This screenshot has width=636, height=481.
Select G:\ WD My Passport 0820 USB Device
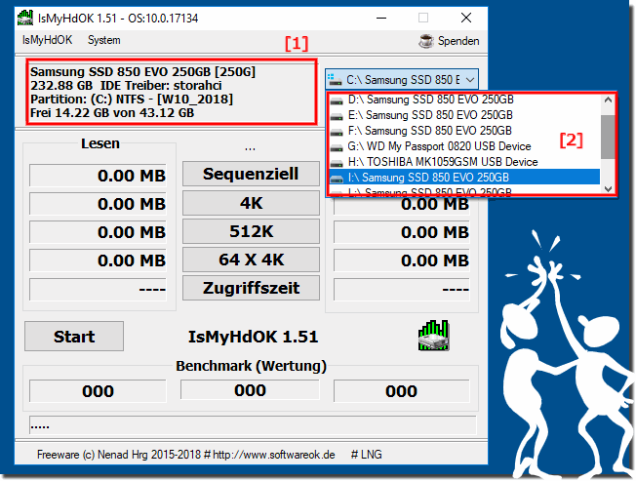(464, 146)
